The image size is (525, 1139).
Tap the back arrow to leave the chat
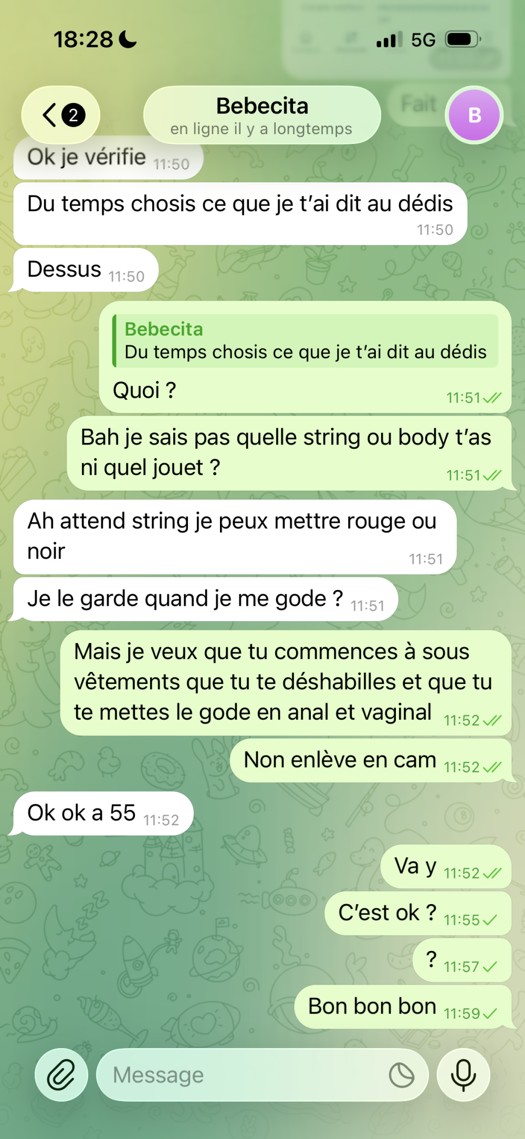point(50,115)
